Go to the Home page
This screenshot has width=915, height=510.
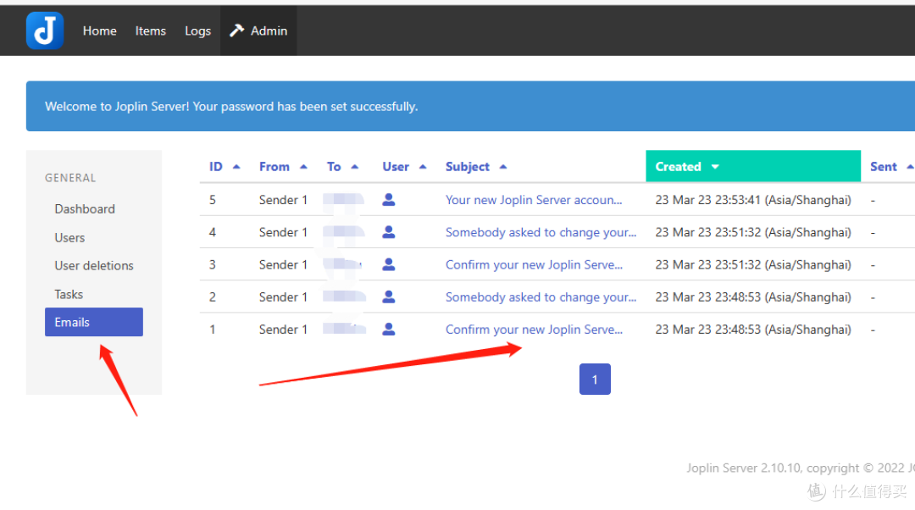click(x=99, y=30)
